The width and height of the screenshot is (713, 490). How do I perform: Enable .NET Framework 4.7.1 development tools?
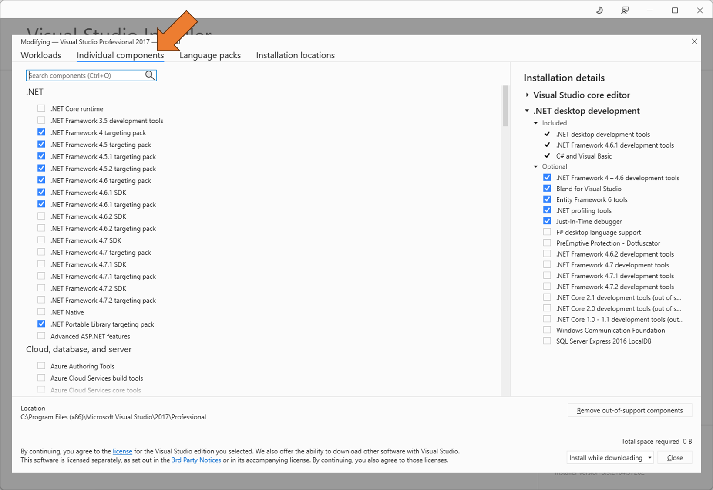pos(547,275)
